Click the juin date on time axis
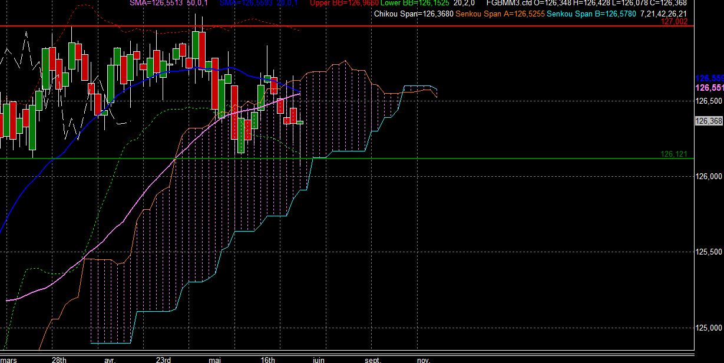 click(318, 359)
